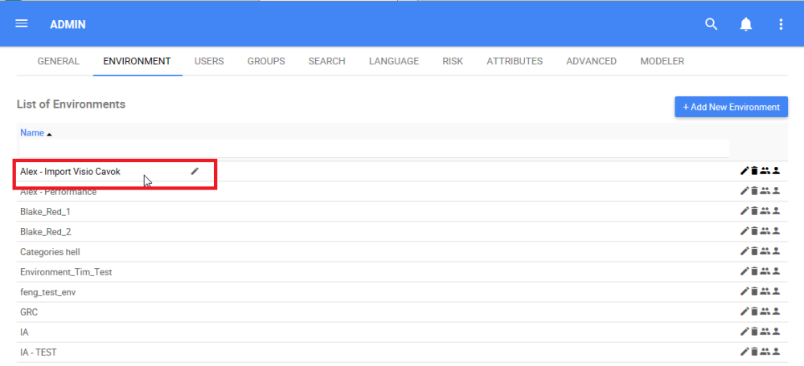The height and width of the screenshot is (366, 804).
Task: Open groups for Environment_Tim_Test
Action: point(765,272)
